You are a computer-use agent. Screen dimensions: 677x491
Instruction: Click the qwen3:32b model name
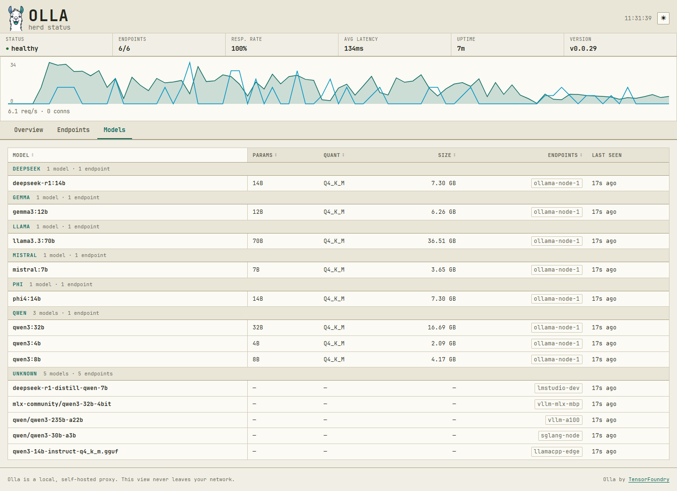(29, 327)
